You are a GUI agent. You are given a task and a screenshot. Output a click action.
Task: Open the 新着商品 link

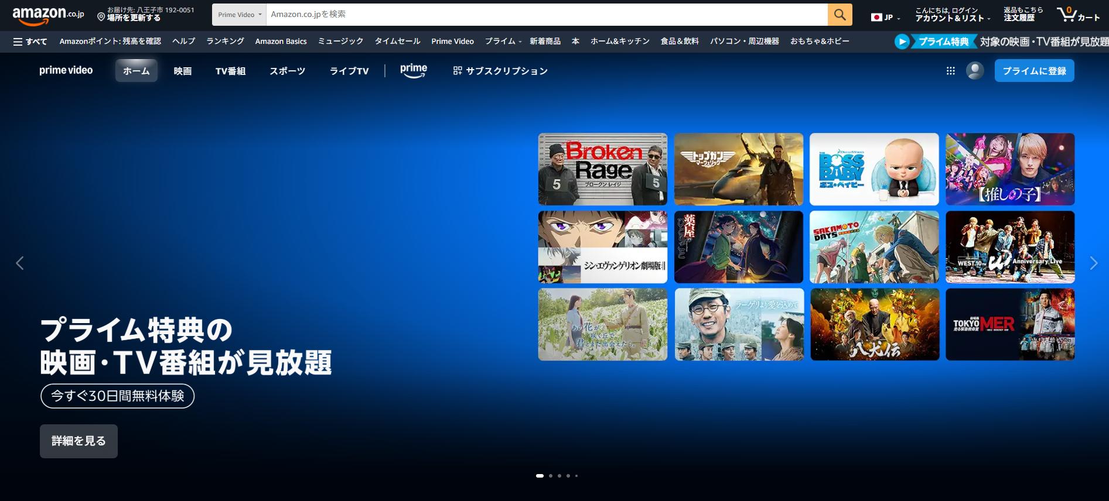[x=545, y=42]
